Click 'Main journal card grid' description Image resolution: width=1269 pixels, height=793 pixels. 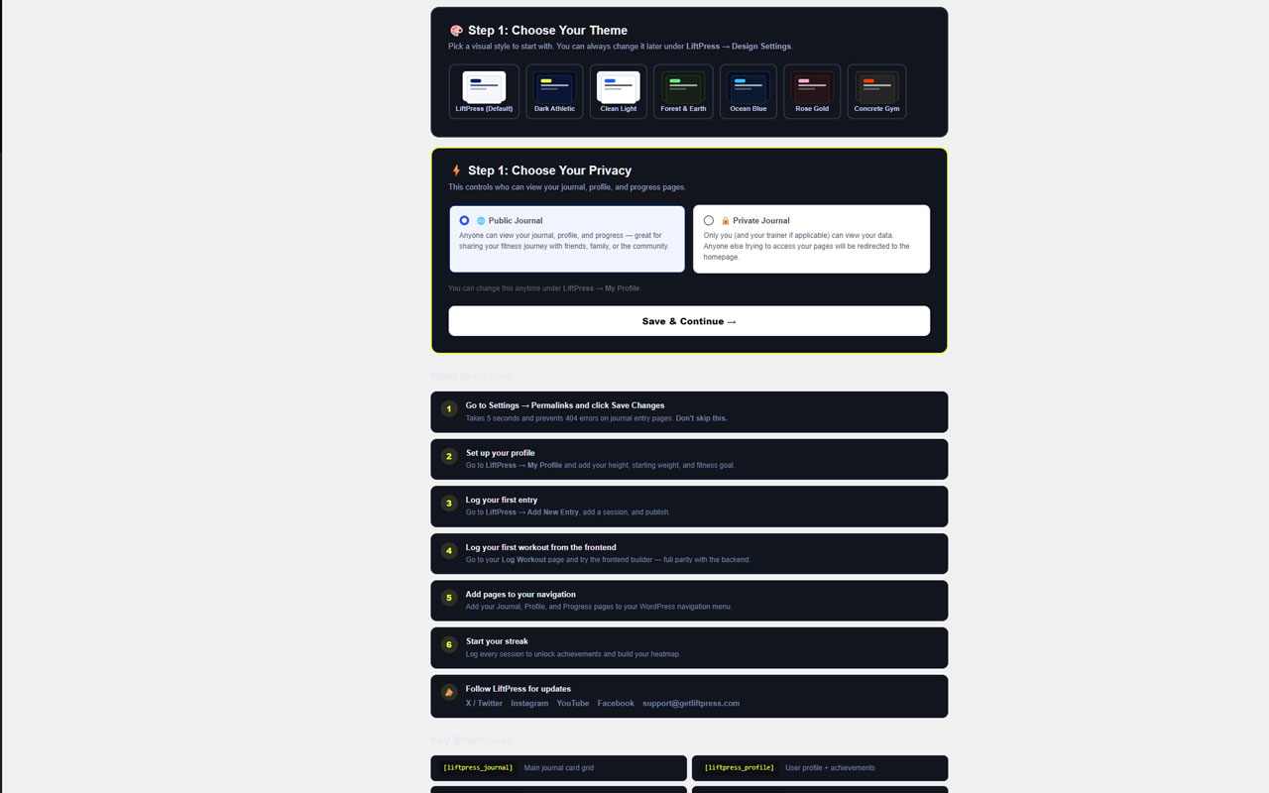pyautogui.click(x=559, y=768)
